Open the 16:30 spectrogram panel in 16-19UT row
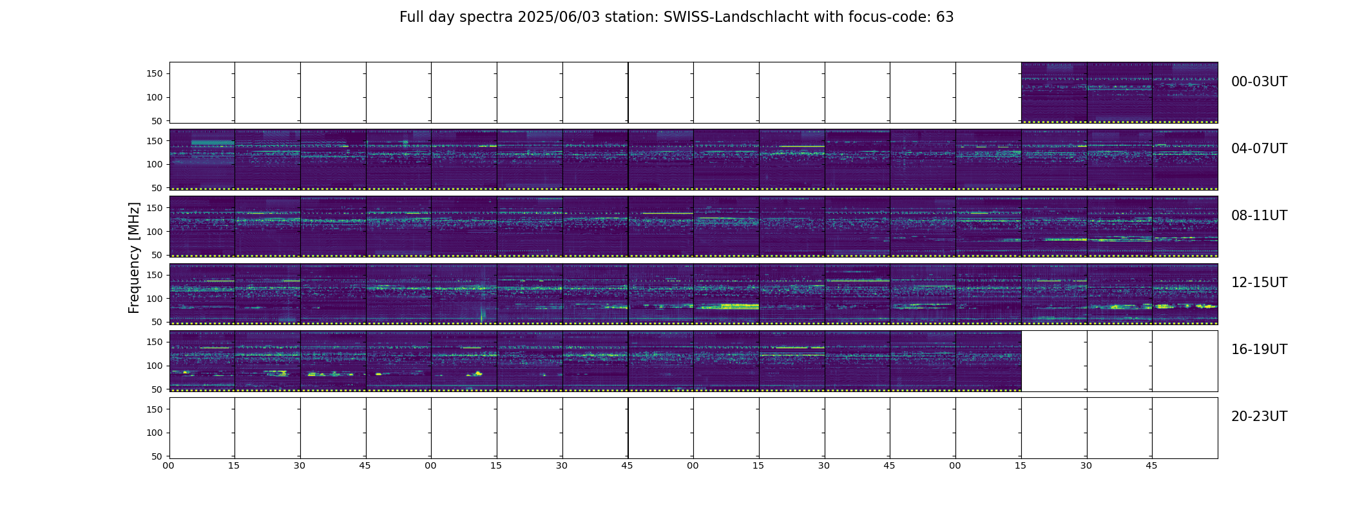1353x515 pixels. point(333,360)
